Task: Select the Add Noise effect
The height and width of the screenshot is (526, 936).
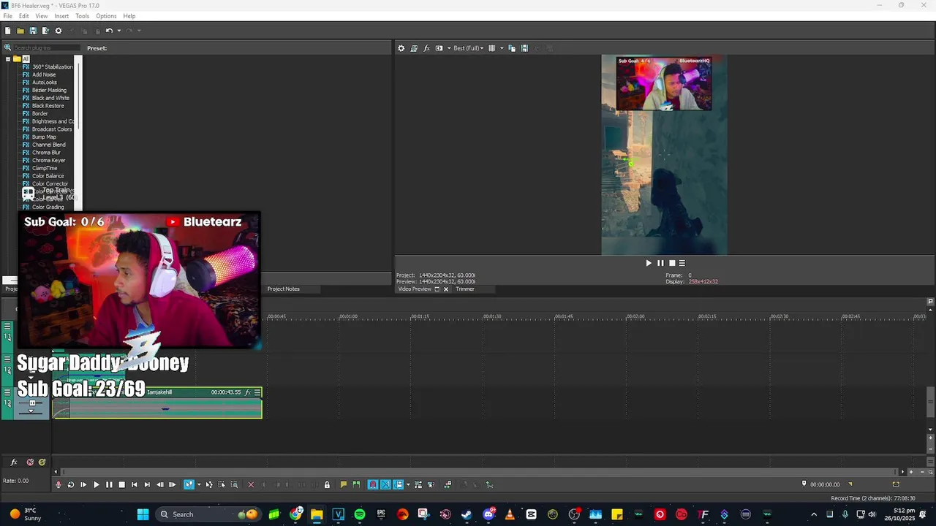Action: 44,75
